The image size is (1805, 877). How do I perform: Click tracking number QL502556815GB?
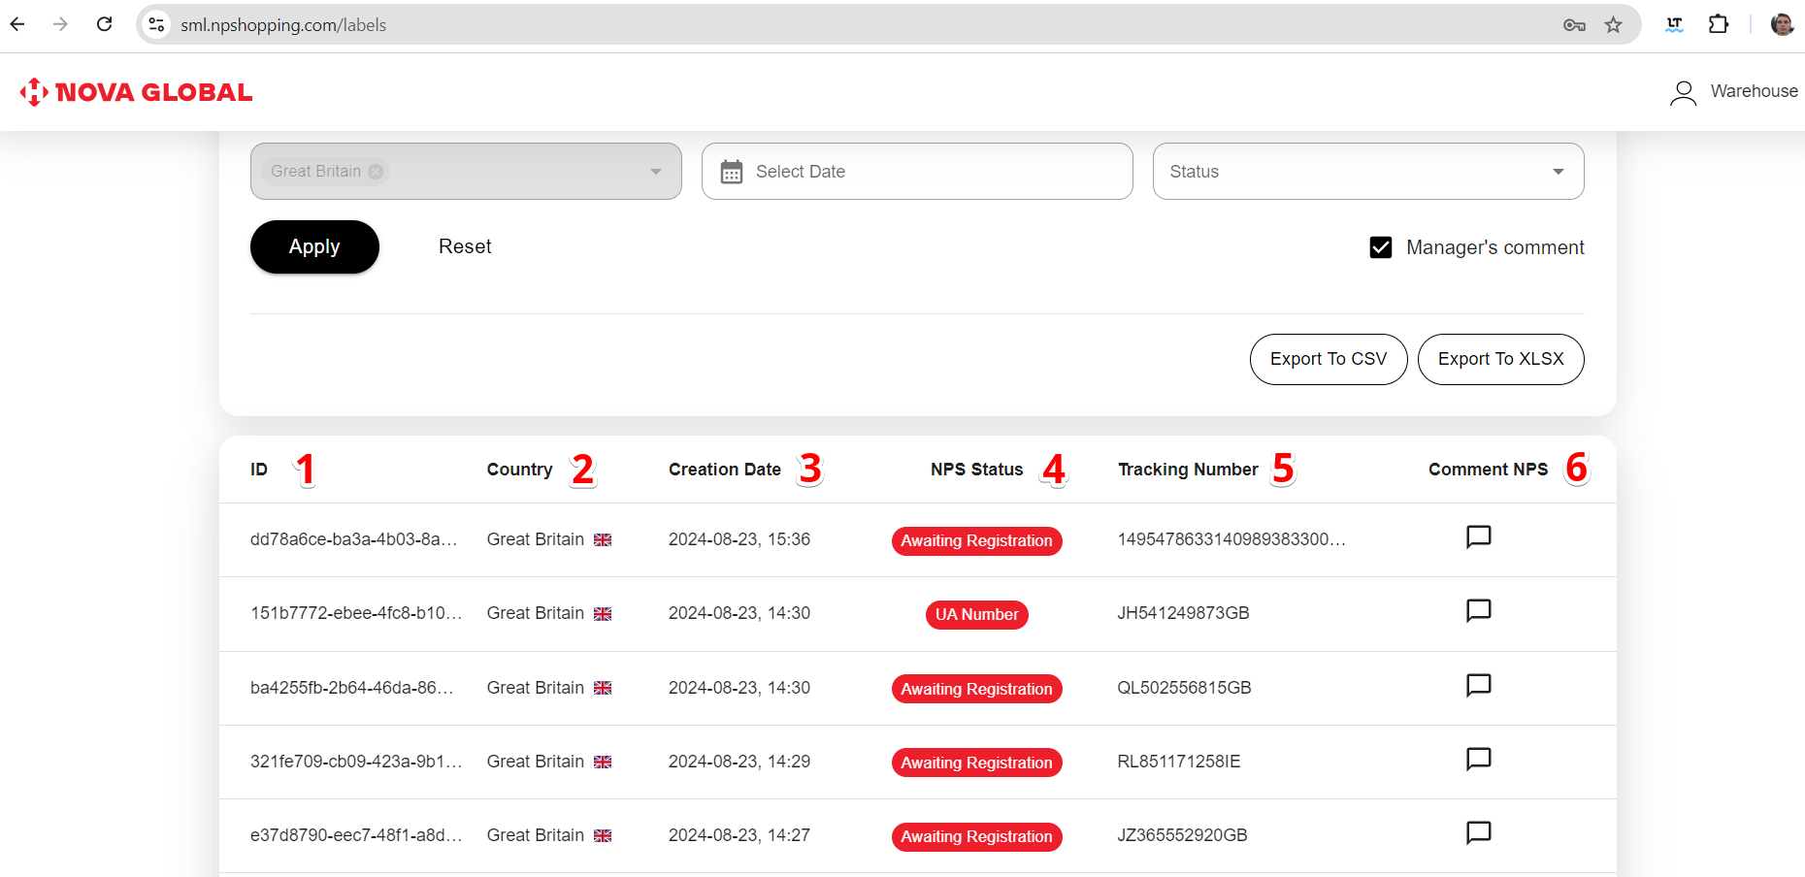pos(1184,688)
